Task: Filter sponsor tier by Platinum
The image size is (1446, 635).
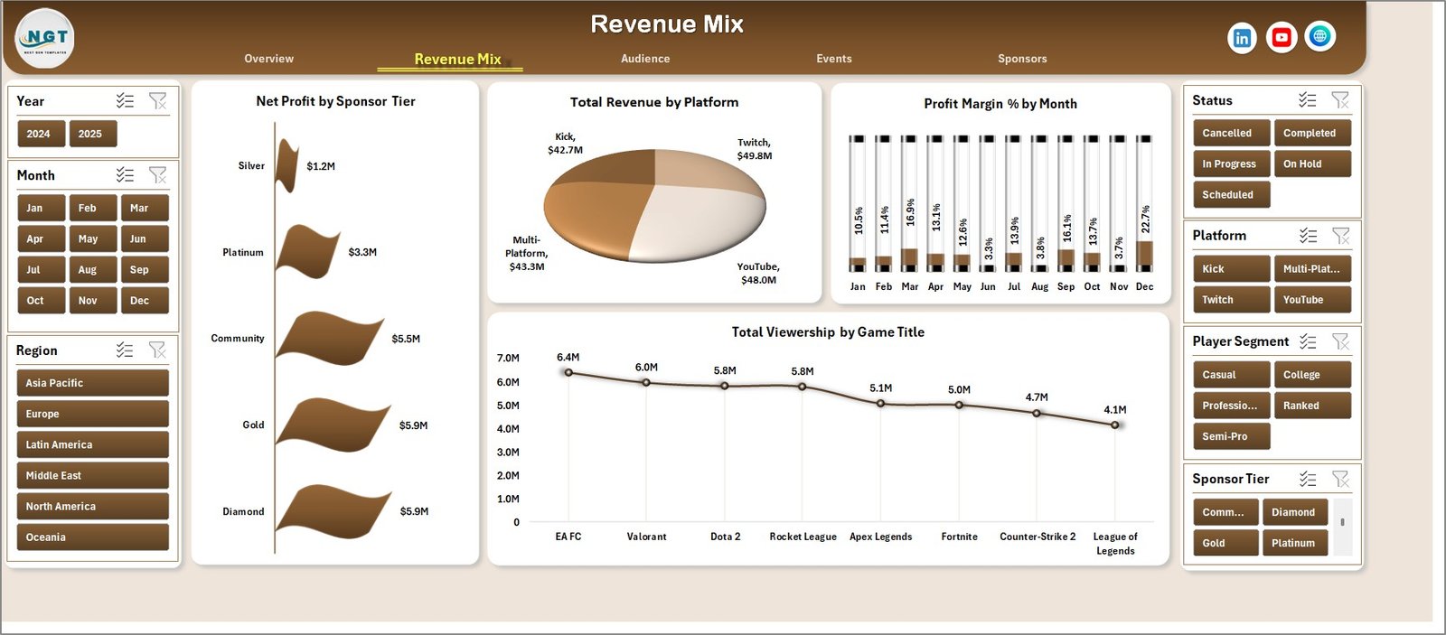Action: (x=1295, y=543)
